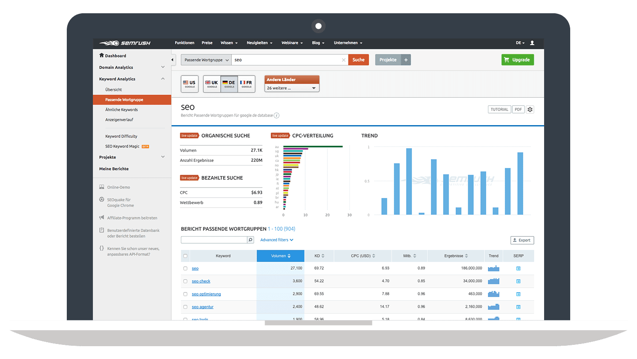Image resolution: width=637 pixels, height=359 pixels.
Task: Export report as PDF
Action: [518, 109]
